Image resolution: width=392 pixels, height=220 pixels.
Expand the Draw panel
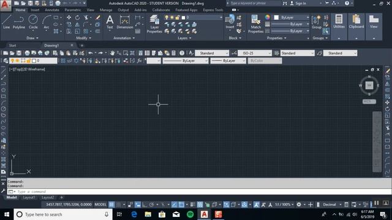click(x=32, y=38)
